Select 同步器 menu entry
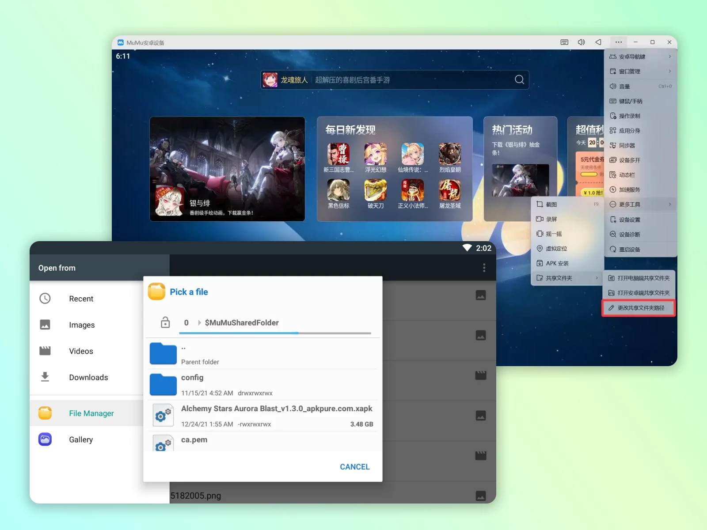The width and height of the screenshot is (707, 530). (640, 145)
